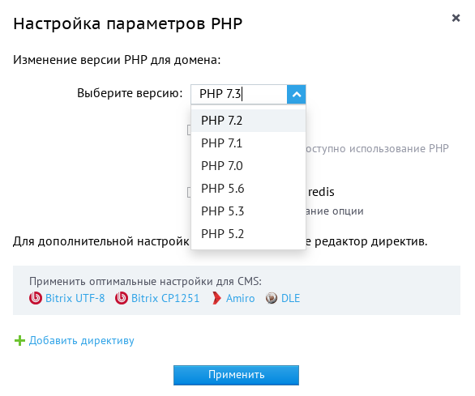
Task: Apply Bitrix UTF-8 optimal settings link
Action: coord(75,298)
